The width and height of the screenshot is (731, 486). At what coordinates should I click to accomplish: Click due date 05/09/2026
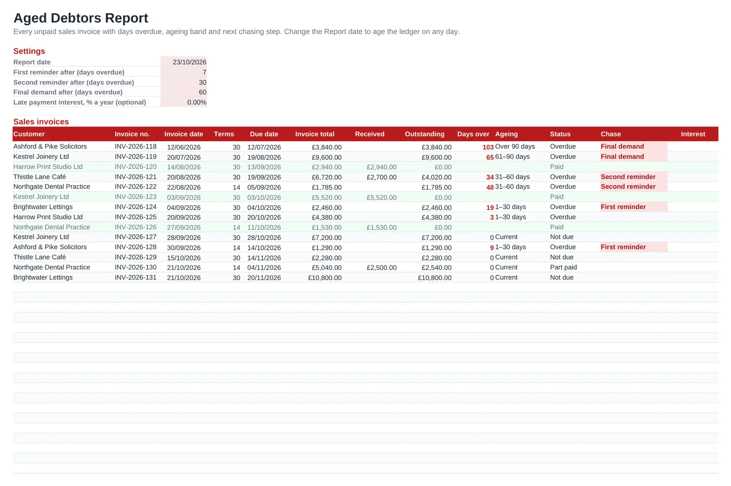point(264,187)
